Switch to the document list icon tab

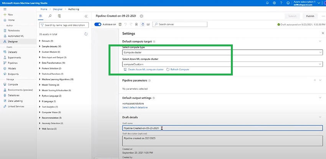(59, 16)
